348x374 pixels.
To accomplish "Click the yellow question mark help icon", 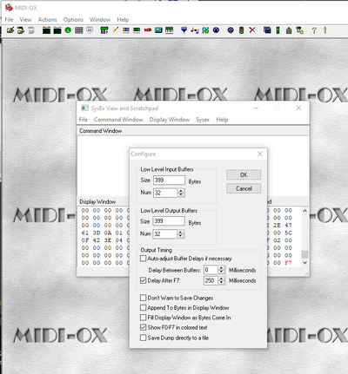I will [x=314, y=30].
